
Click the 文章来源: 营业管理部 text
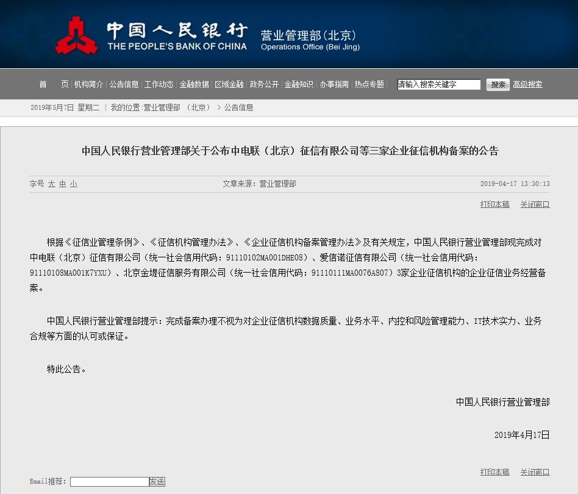tap(259, 184)
